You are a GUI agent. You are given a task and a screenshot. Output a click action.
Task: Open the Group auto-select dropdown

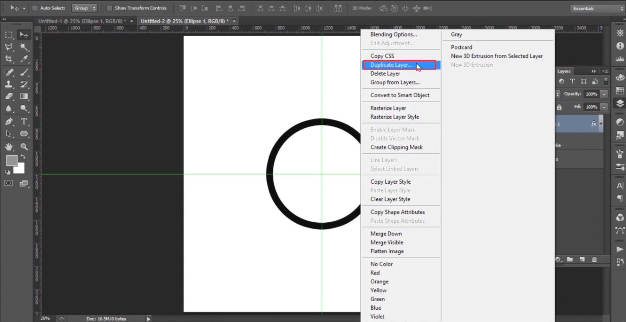[84, 8]
